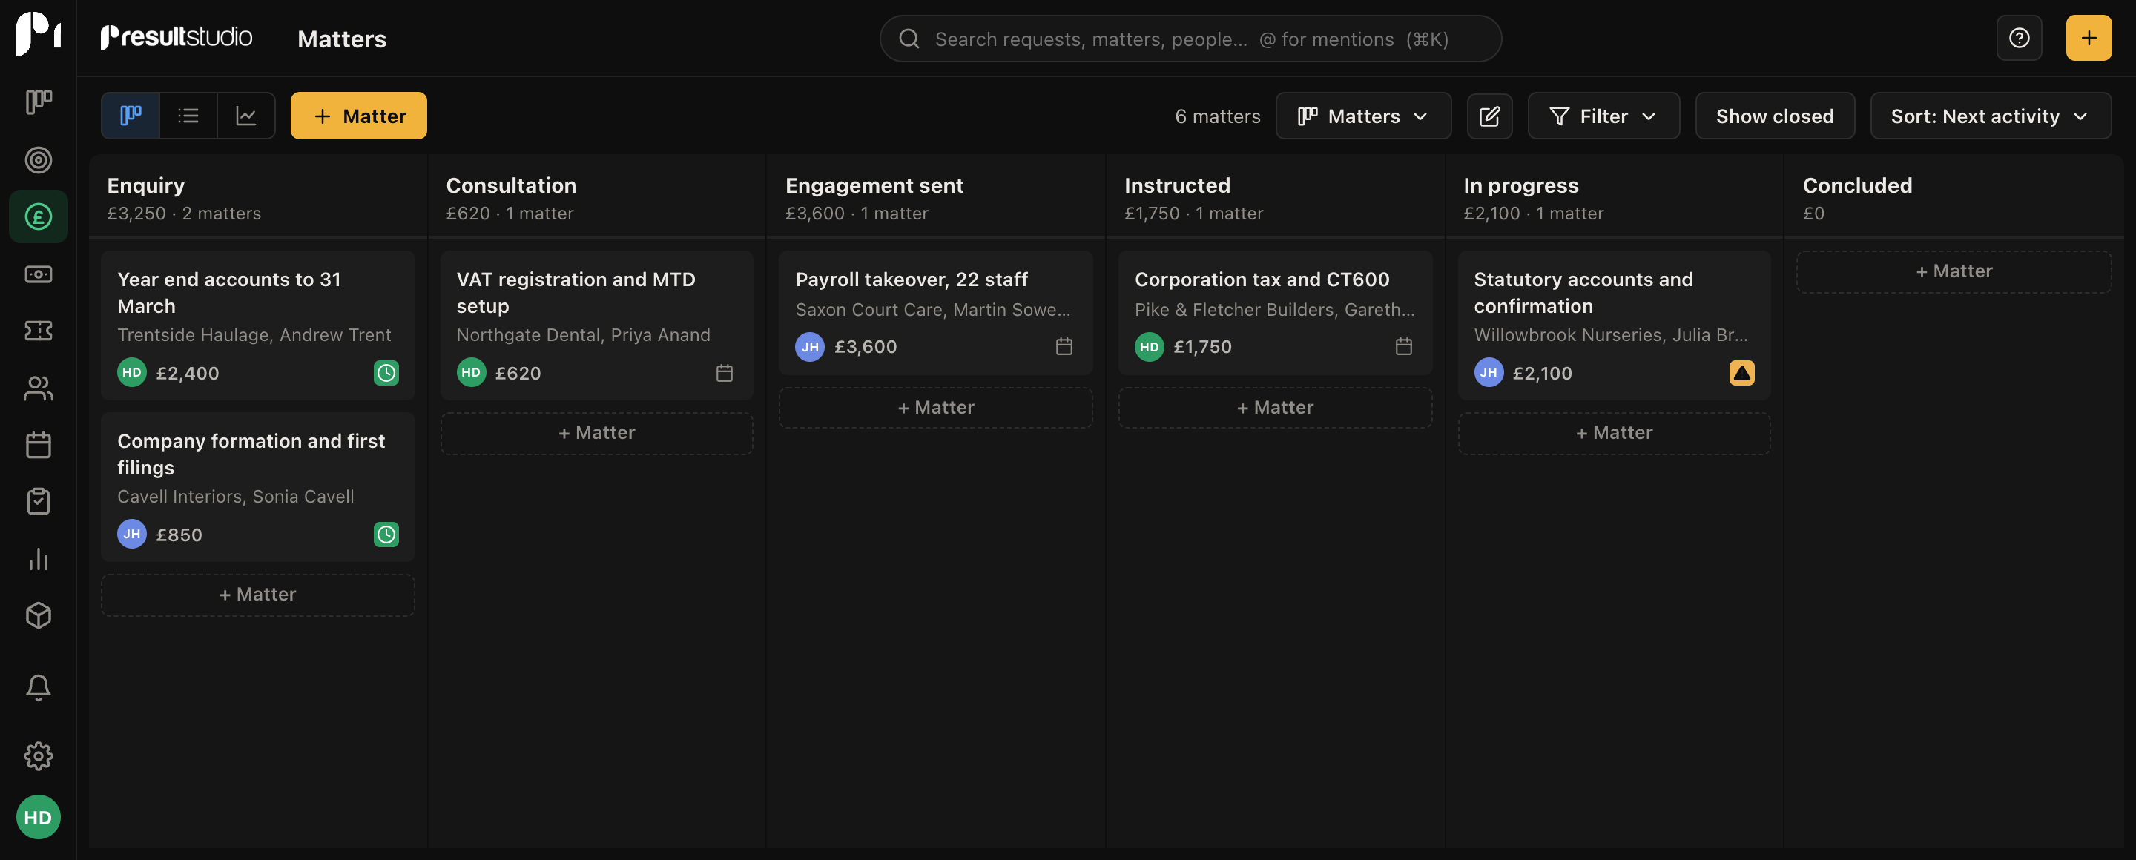Open the contacts people icon in sidebar

38,388
